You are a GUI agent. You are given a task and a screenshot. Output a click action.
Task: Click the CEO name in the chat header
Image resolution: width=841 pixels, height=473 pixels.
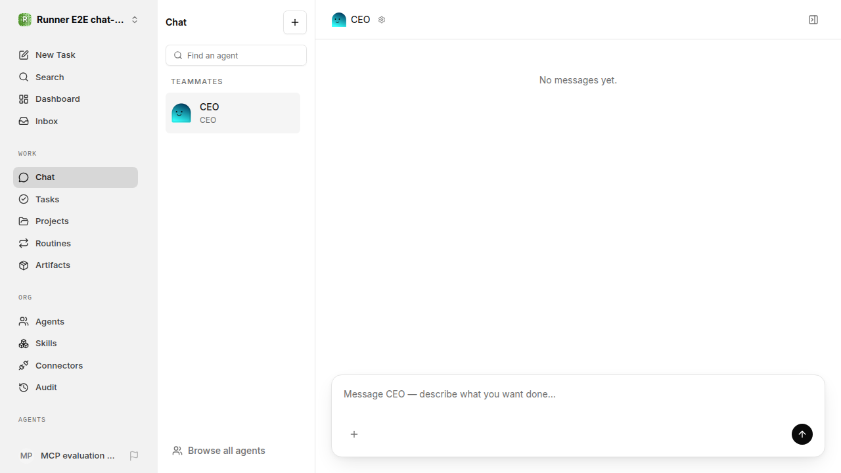click(361, 20)
